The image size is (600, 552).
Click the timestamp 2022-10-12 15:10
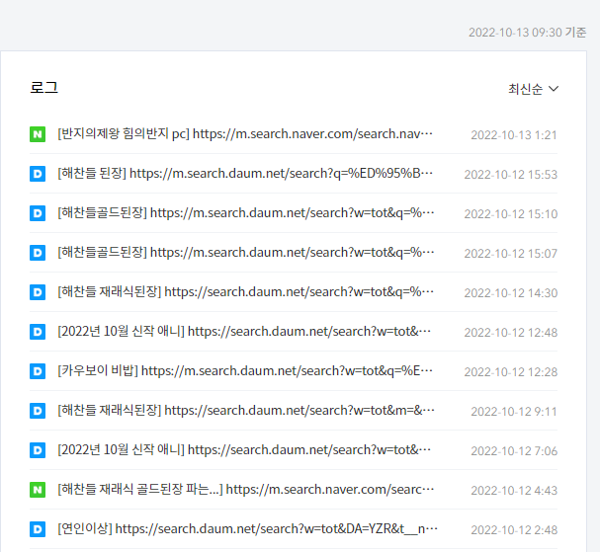(511, 214)
